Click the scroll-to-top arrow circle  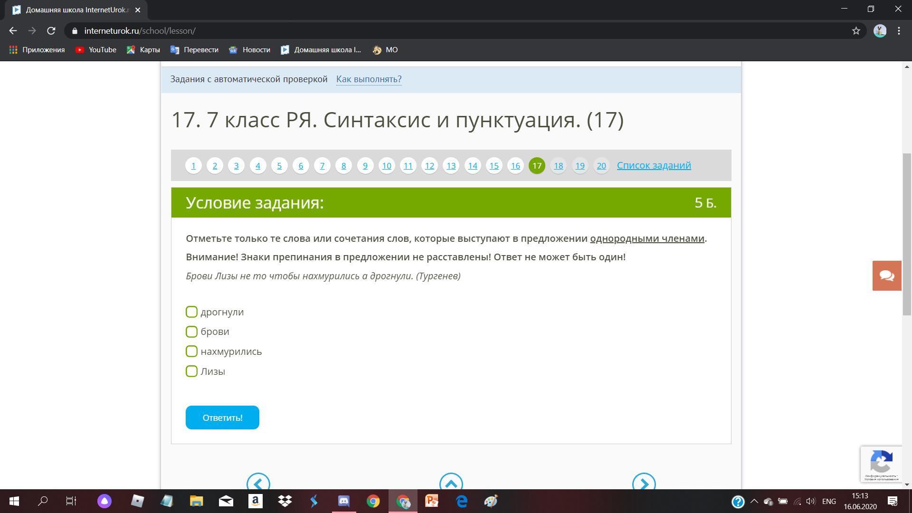click(451, 483)
